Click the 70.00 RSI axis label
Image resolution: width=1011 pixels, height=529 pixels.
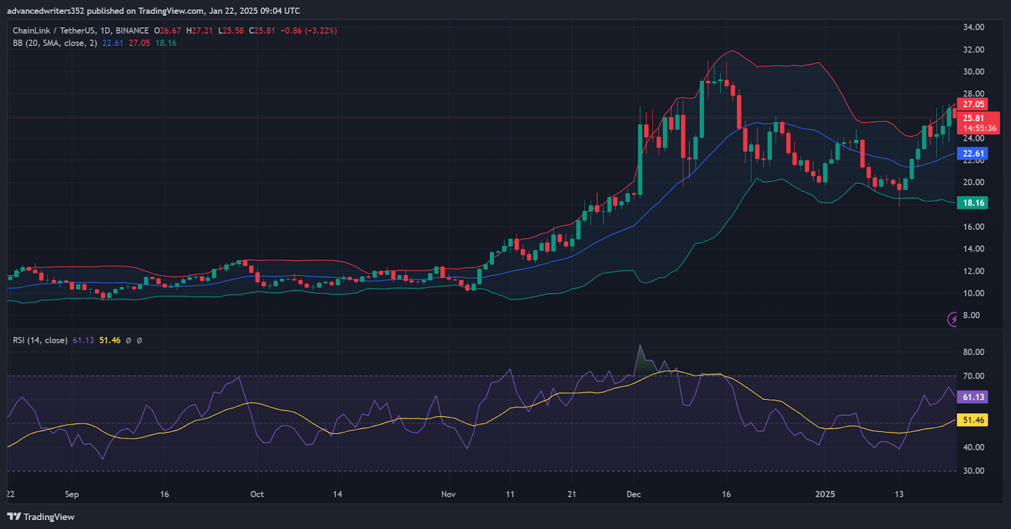(973, 376)
